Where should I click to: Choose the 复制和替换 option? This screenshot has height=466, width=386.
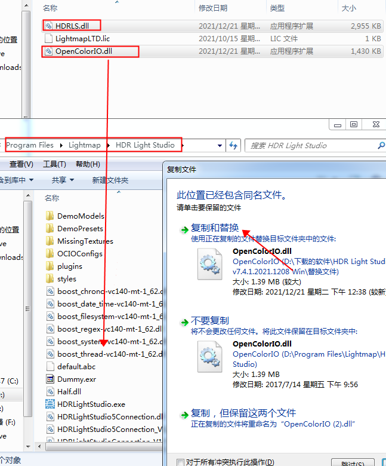(x=214, y=228)
